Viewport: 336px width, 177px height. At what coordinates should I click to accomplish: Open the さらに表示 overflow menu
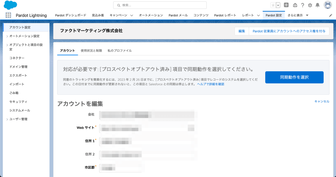point(298,15)
